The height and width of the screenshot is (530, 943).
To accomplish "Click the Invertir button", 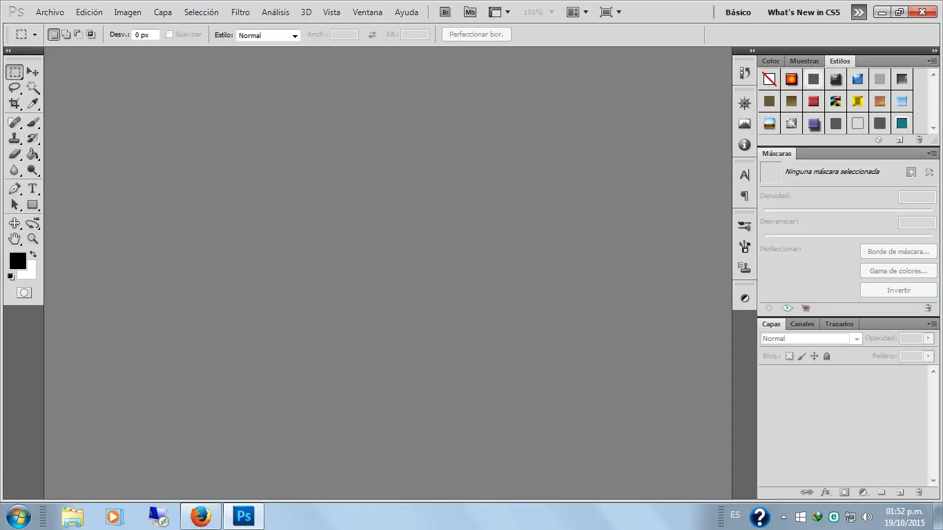I will pyautogui.click(x=899, y=290).
